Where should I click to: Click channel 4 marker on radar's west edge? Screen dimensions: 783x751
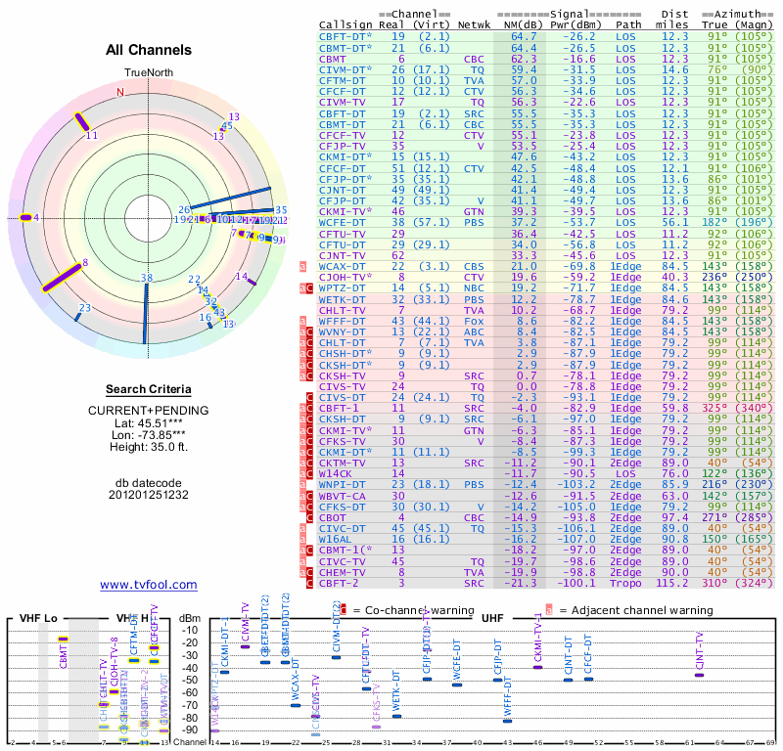click(x=25, y=217)
